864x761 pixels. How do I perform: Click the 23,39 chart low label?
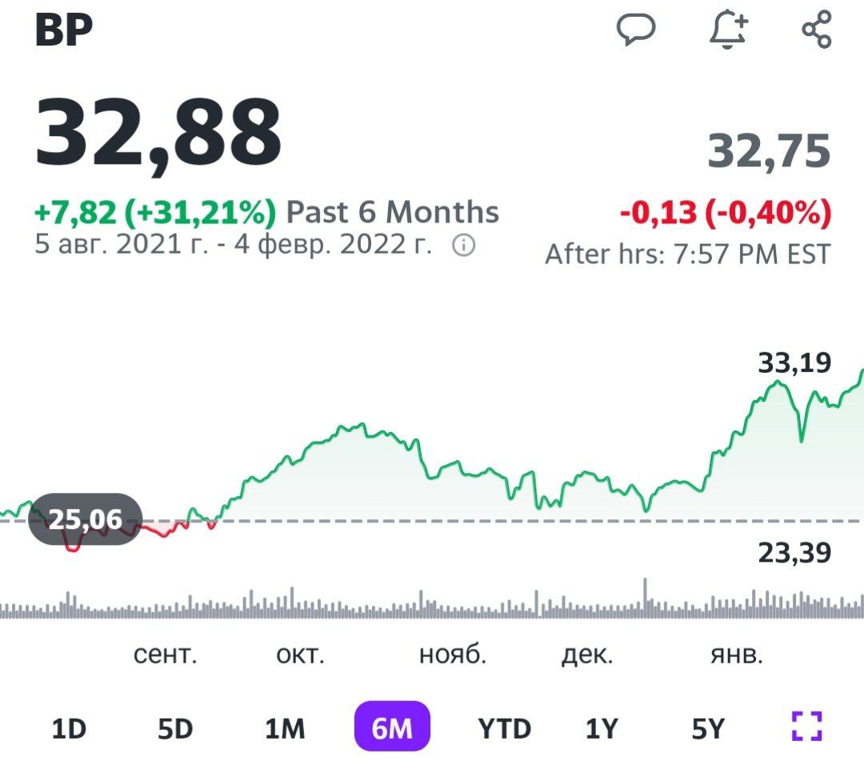pyautogui.click(x=794, y=553)
